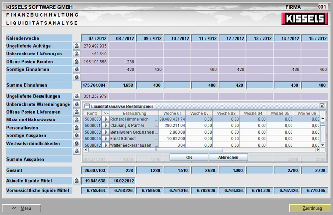The image size is (333, 215).
Task: Click horizontal scrollbar left arrow in dialog
Action: [x=86, y=150]
